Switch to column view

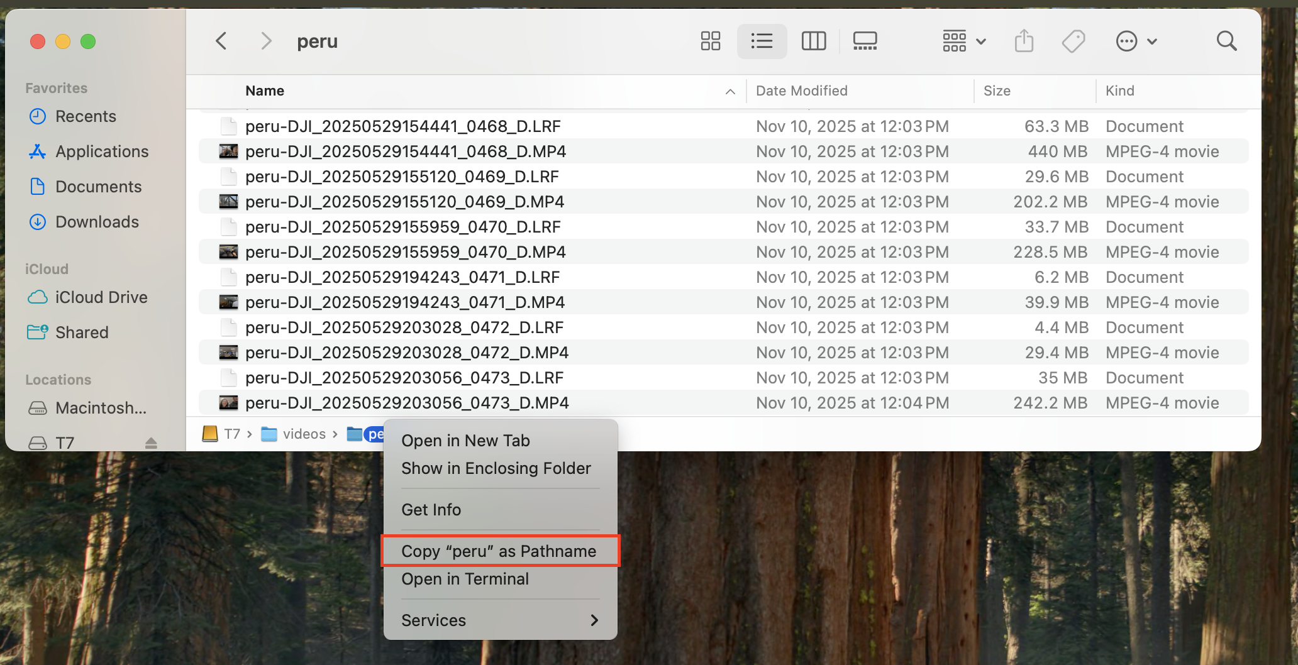[814, 41]
